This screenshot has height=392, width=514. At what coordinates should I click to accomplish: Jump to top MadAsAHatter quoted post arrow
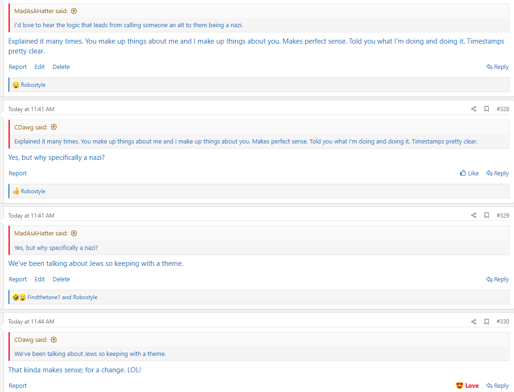[x=74, y=11]
